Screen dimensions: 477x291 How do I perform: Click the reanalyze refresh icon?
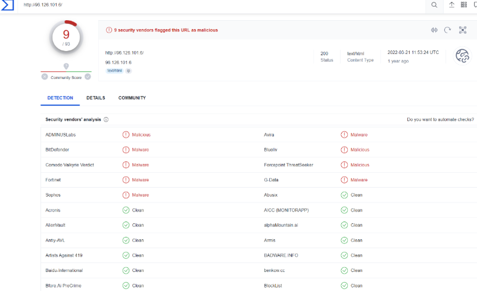pyautogui.click(x=447, y=30)
